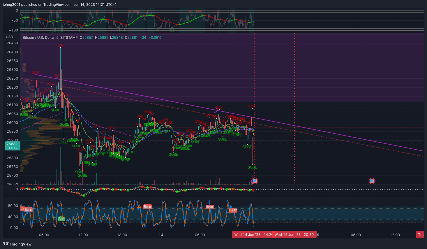This screenshot has width=427, height=249.
Task: Click the 18:00 time axis label
Action: [122, 235]
